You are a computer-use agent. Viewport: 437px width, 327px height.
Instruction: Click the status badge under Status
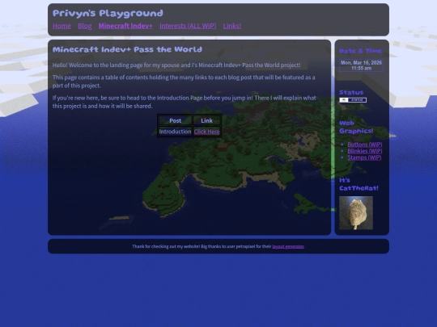point(353,100)
